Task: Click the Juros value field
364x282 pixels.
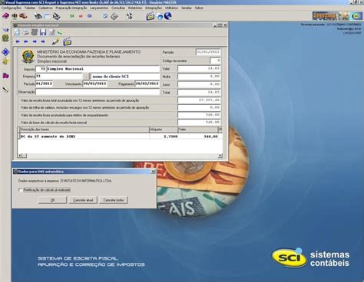Action: pyautogui.click(x=199, y=84)
